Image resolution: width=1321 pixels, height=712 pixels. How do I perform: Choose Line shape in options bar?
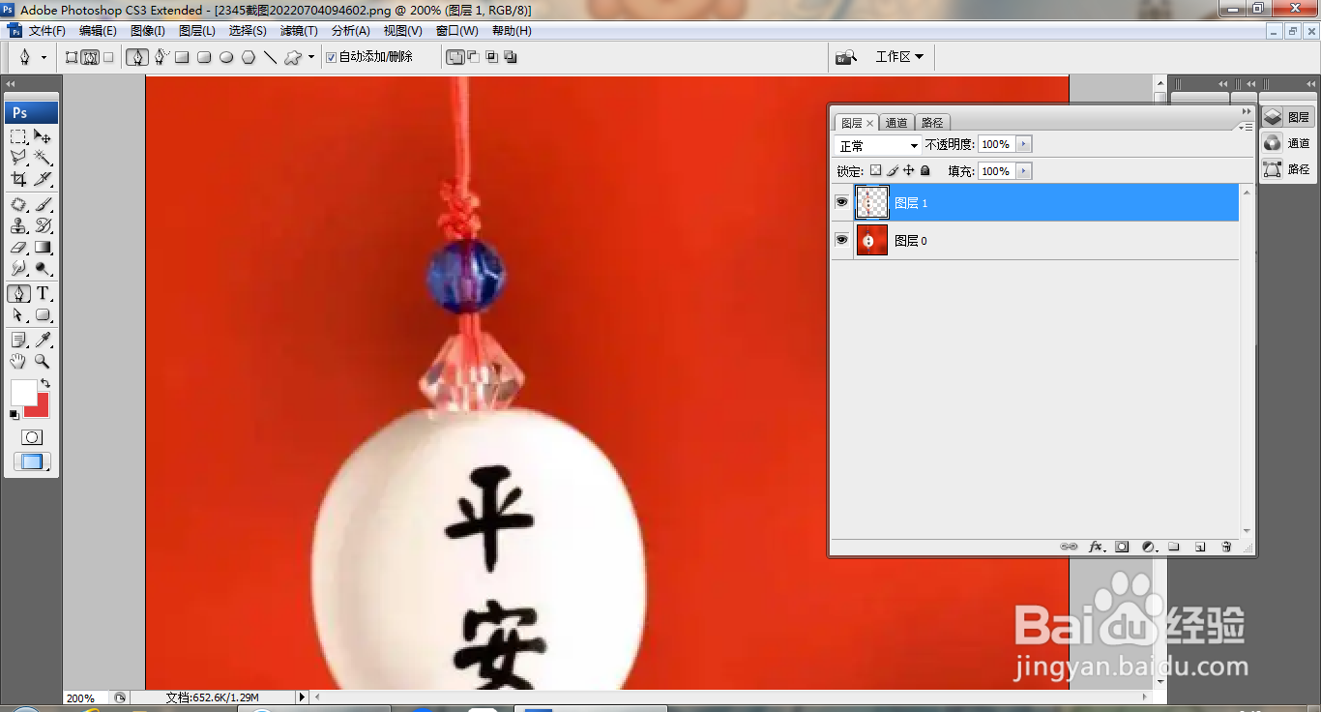270,57
